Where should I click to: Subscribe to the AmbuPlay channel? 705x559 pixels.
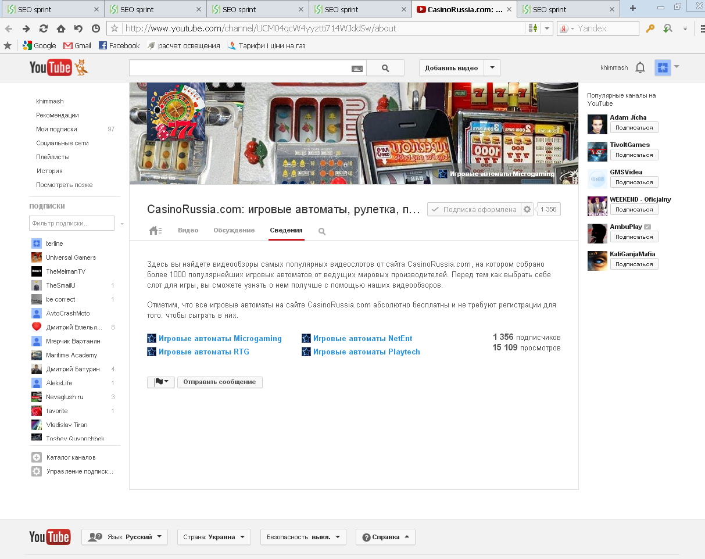point(634,236)
